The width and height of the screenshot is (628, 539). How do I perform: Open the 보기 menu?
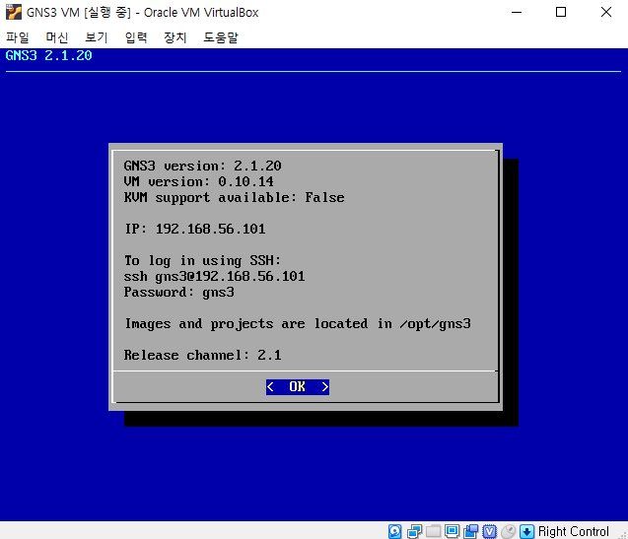point(97,37)
